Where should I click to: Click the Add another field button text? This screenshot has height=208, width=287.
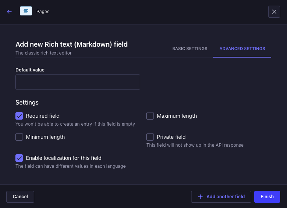[225, 196]
